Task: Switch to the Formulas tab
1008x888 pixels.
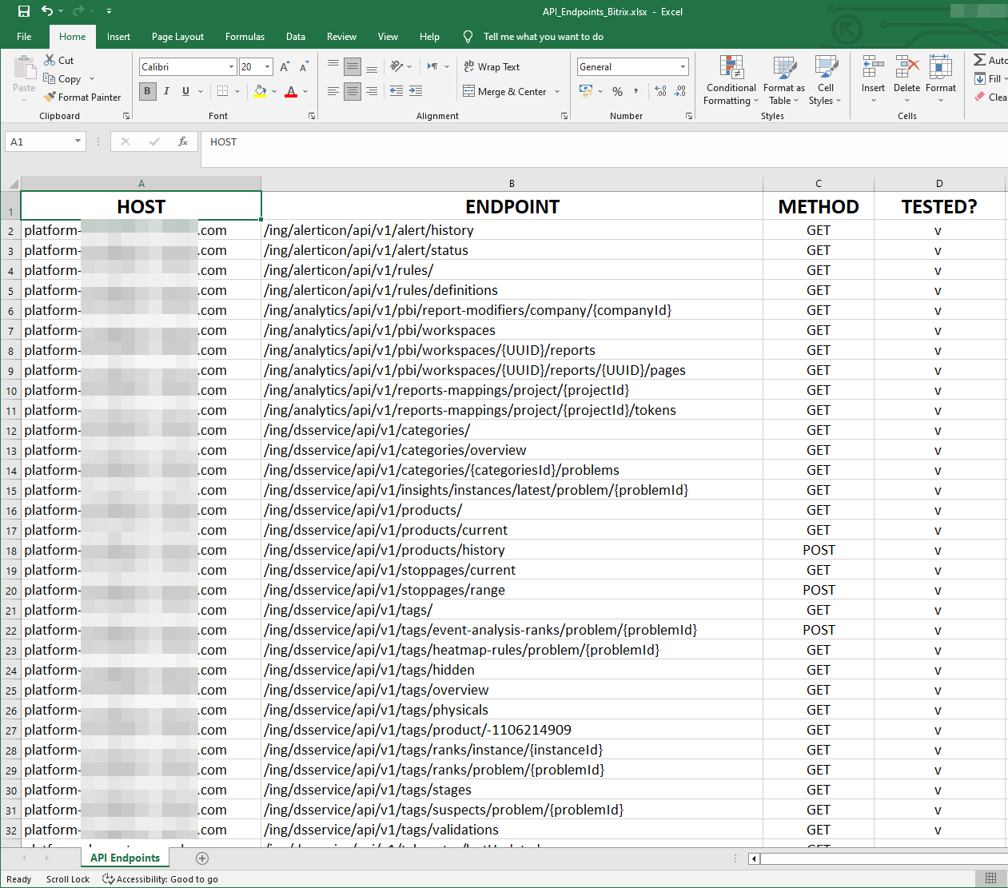Action: tap(245, 36)
